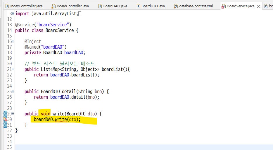This screenshot has width=273, height=150.
Task: Click the boardDAO field name on line 18
Action: 74,53
